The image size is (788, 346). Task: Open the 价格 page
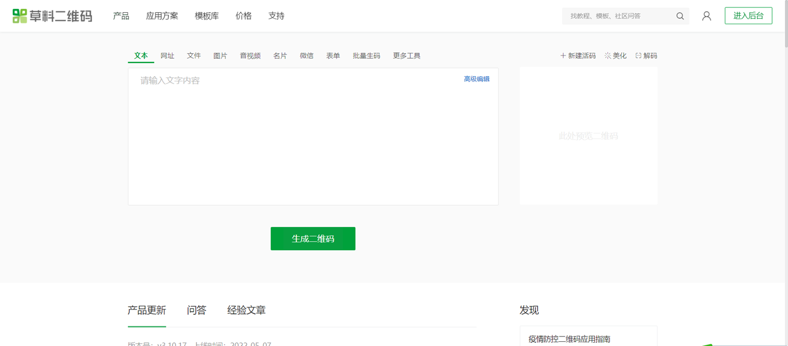tap(244, 16)
